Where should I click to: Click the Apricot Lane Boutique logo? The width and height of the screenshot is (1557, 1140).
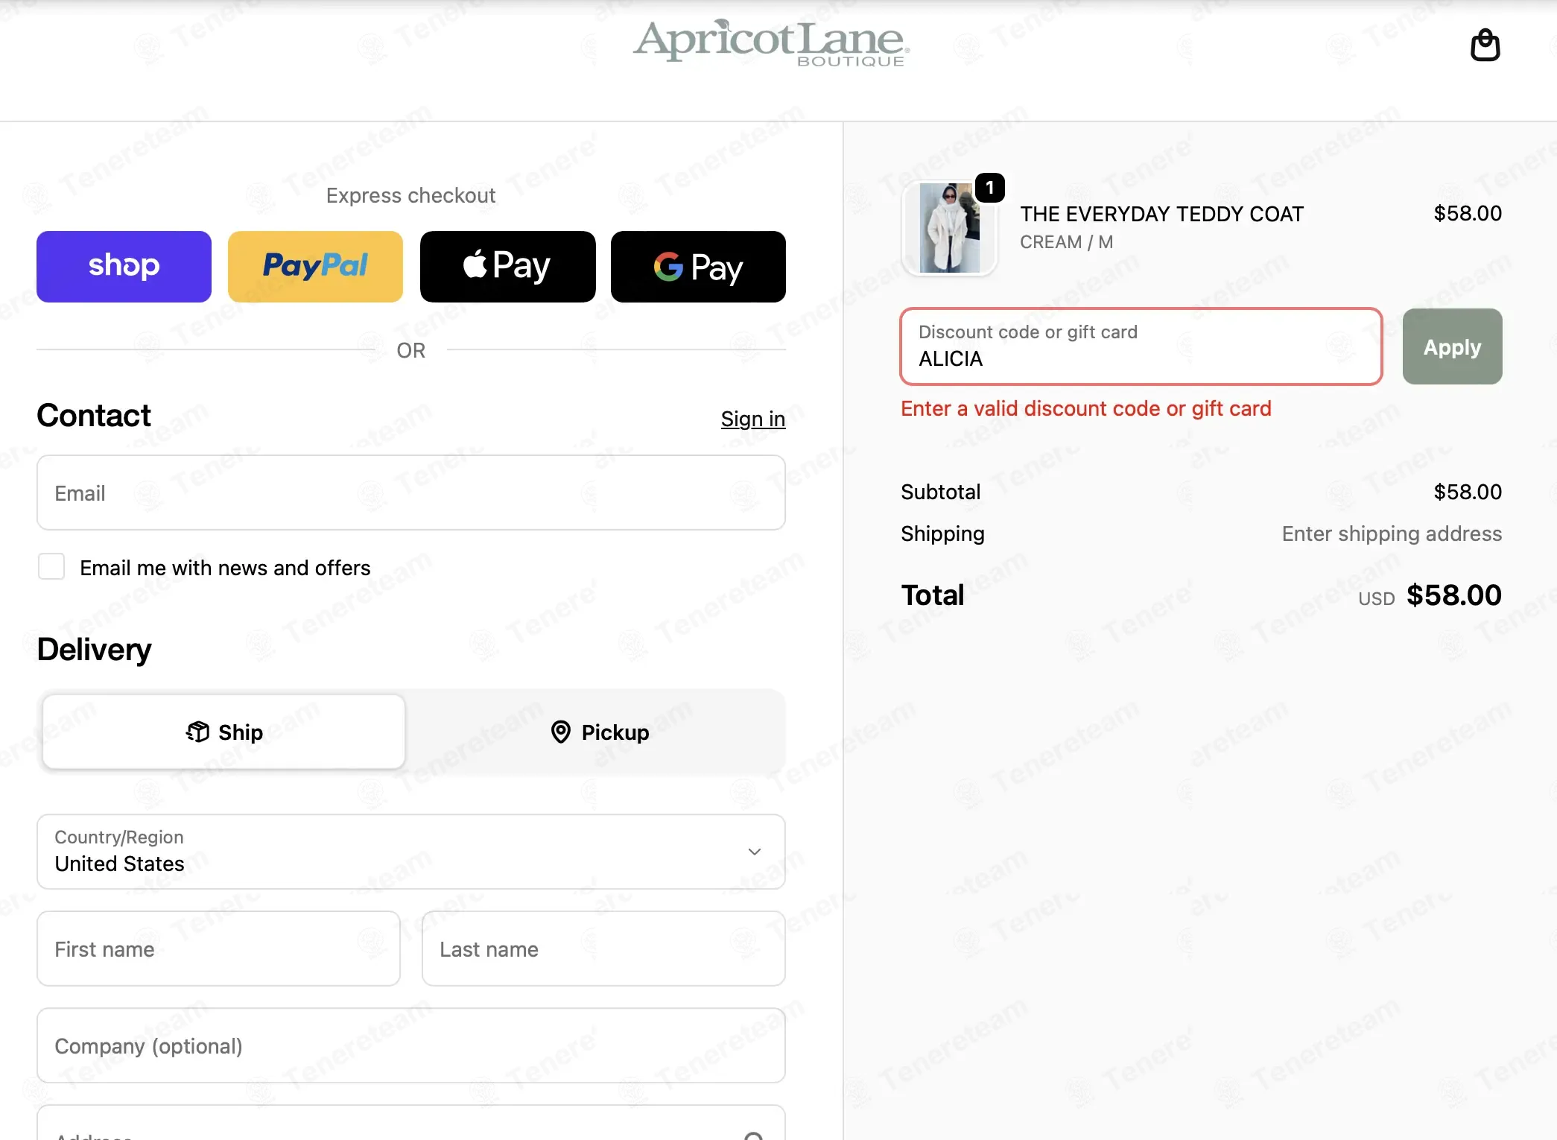(x=771, y=42)
